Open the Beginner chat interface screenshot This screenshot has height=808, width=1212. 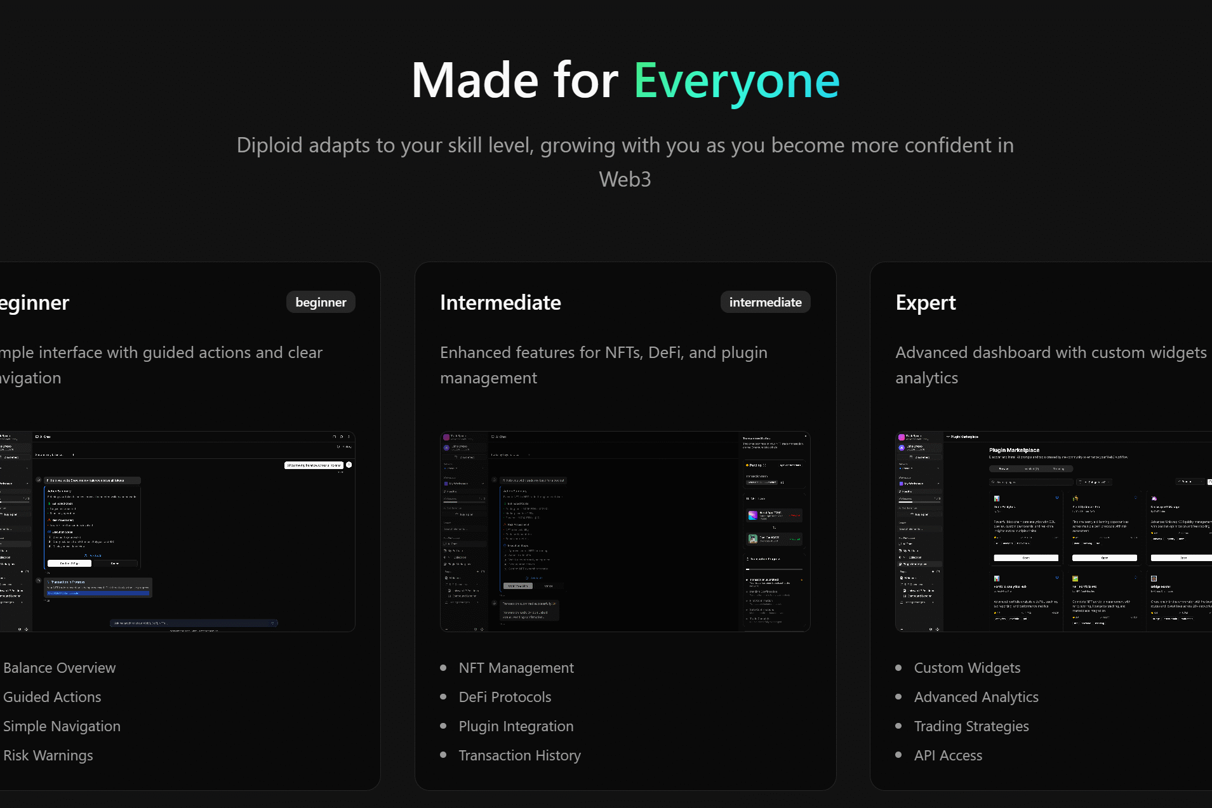tap(177, 531)
